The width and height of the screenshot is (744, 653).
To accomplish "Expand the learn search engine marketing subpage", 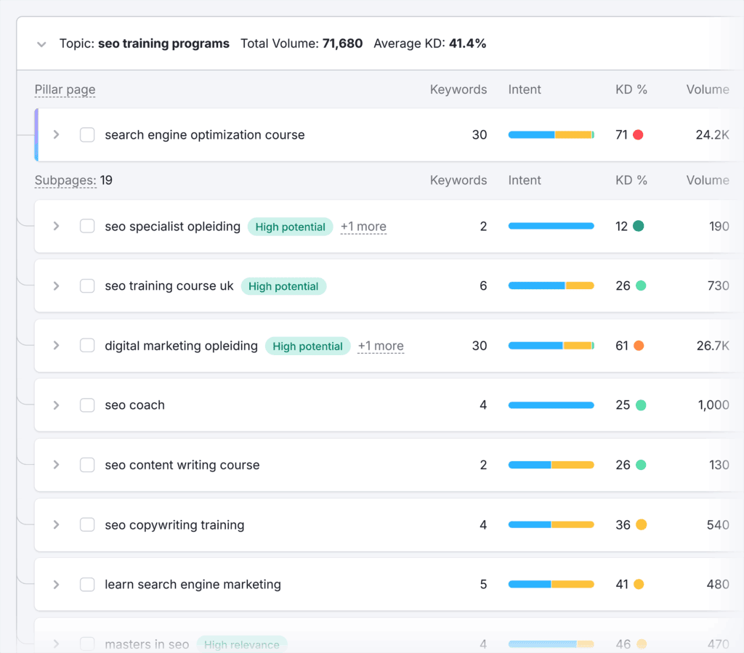I will click(x=56, y=584).
